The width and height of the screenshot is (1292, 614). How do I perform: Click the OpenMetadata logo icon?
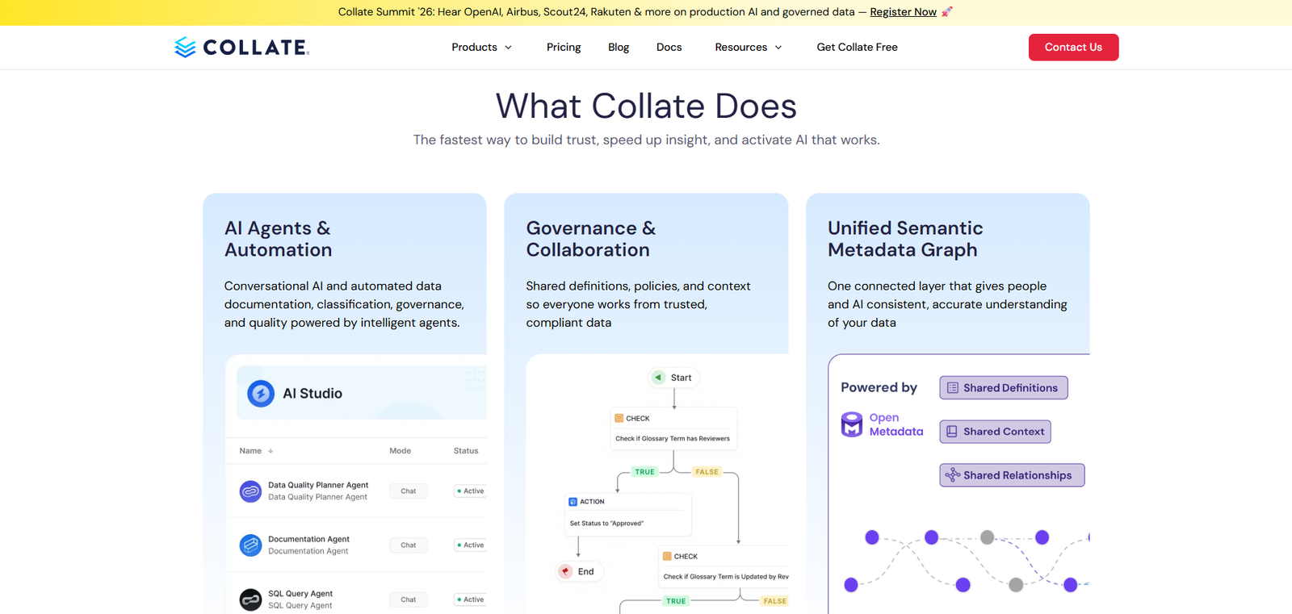(852, 424)
